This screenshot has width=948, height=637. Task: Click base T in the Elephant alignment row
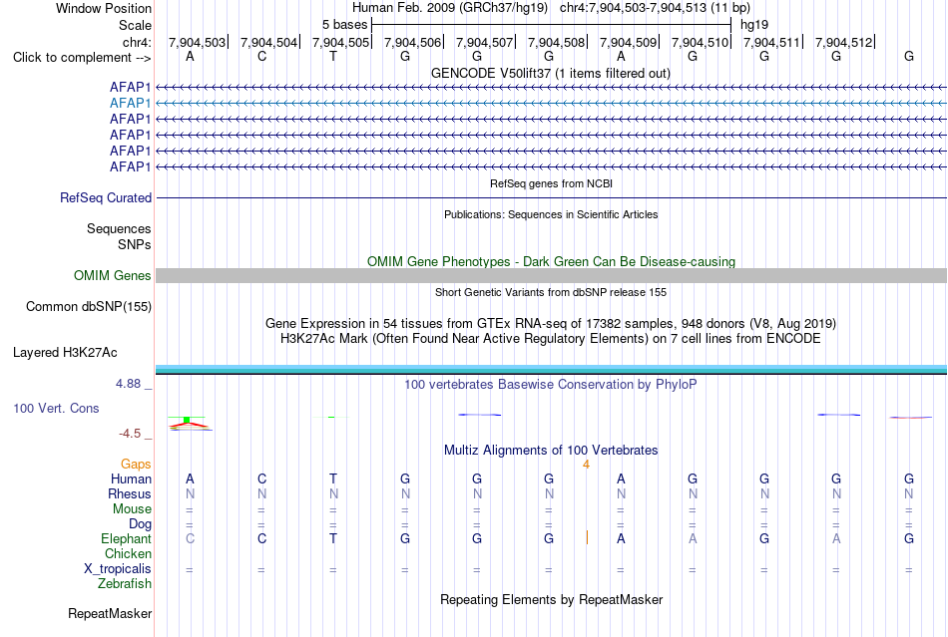click(333, 538)
